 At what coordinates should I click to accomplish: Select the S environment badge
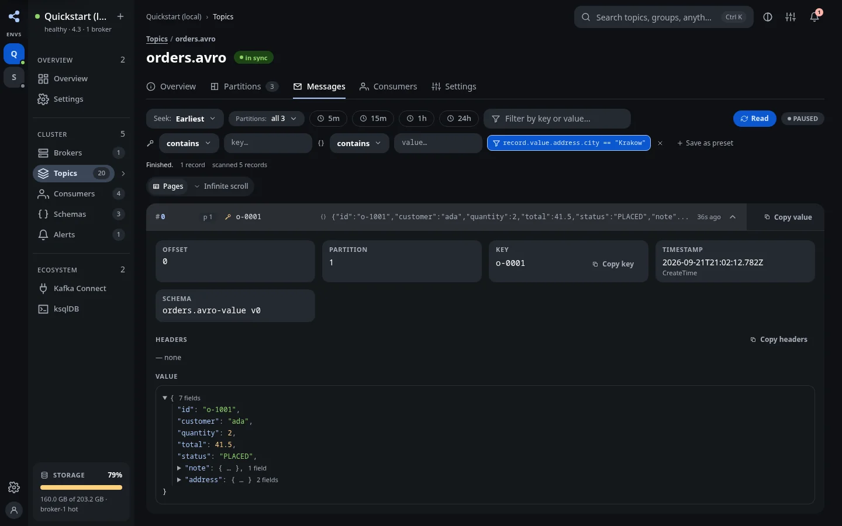click(x=14, y=77)
